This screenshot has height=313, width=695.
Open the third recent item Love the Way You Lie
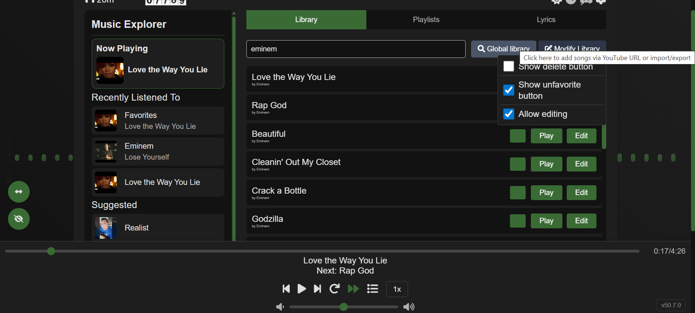tap(158, 182)
